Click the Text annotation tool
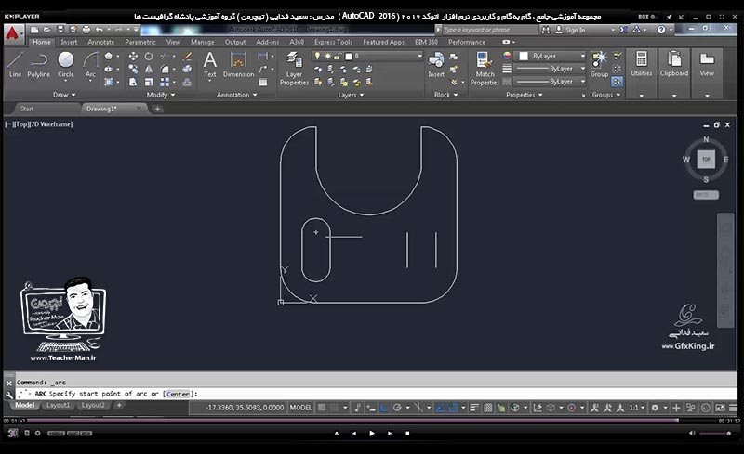Screen dimensions: 744x454 [x=210, y=64]
